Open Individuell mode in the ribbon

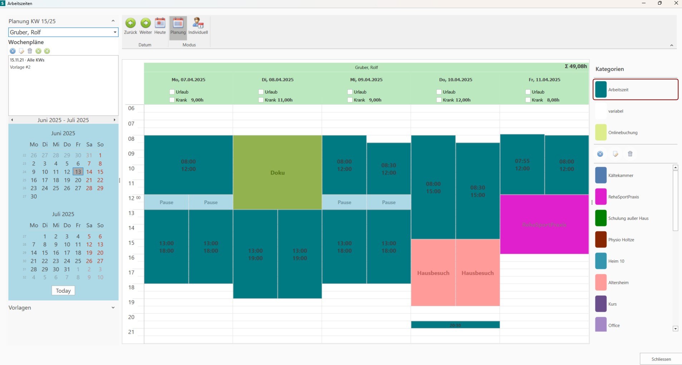pyautogui.click(x=198, y=22)
